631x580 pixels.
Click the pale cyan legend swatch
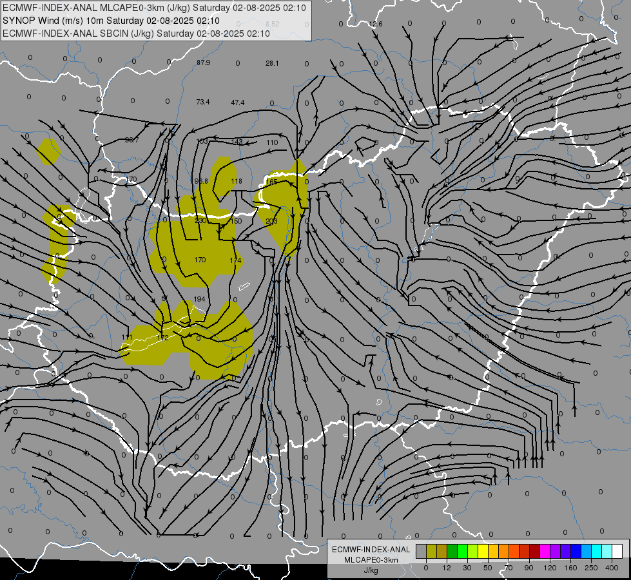point(607,552)
